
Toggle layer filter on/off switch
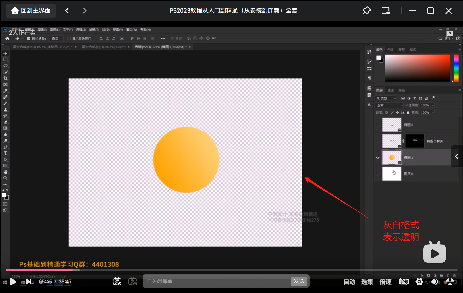[433, 98]
